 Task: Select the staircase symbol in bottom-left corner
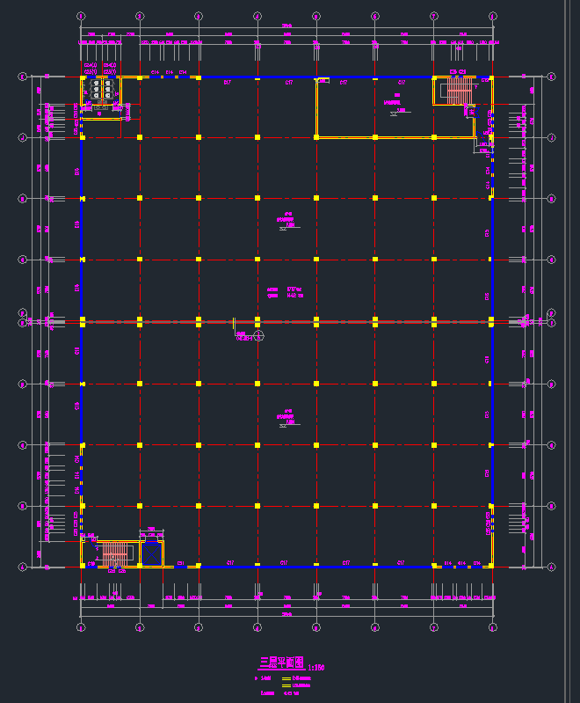click(x=114, y=554)
